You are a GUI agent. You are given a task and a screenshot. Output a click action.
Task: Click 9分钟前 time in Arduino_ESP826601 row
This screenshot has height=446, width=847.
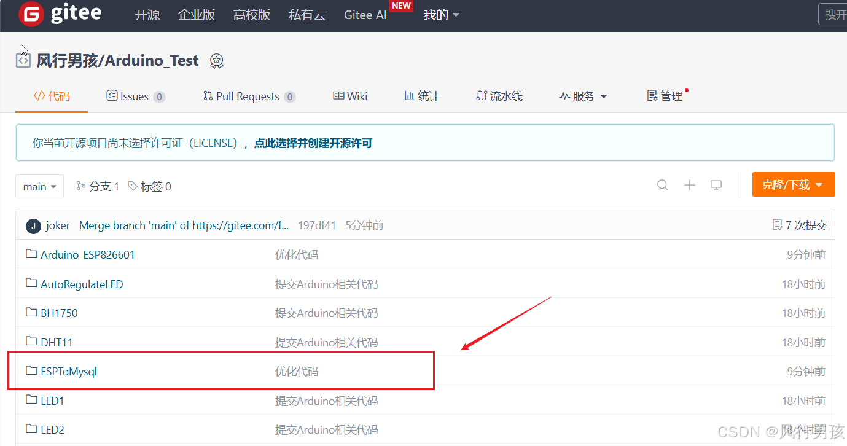pos(806,254)
